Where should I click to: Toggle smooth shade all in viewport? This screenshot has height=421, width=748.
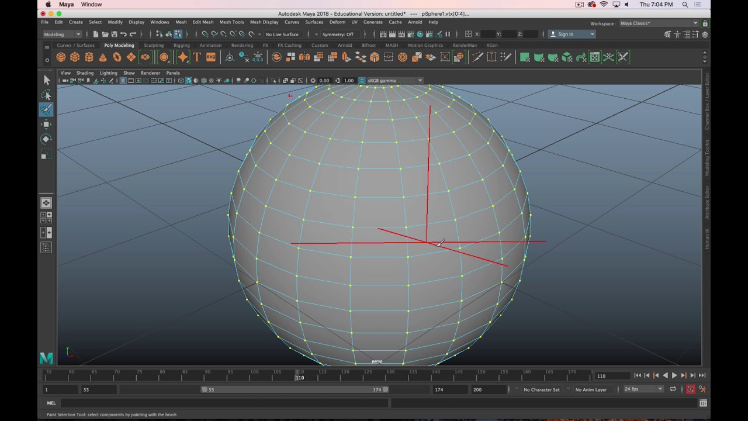[188, 81]
